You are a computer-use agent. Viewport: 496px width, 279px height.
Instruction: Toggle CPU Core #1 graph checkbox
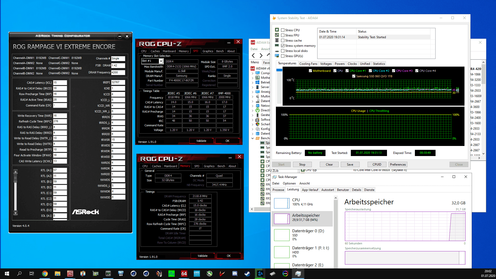347,71
